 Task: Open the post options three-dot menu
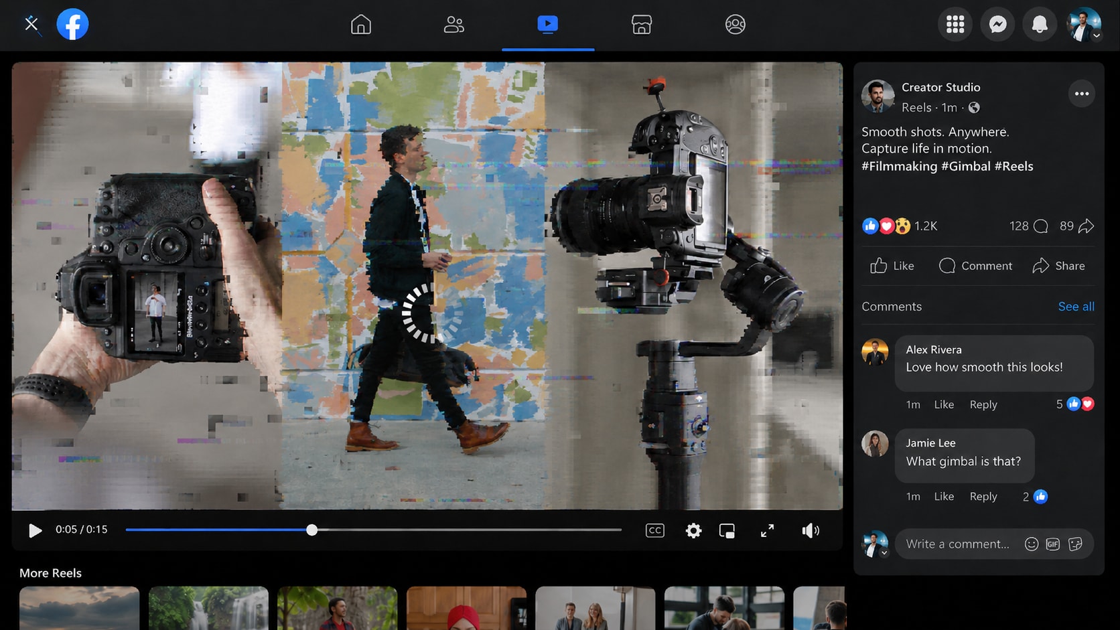(x=1082, y=94)
